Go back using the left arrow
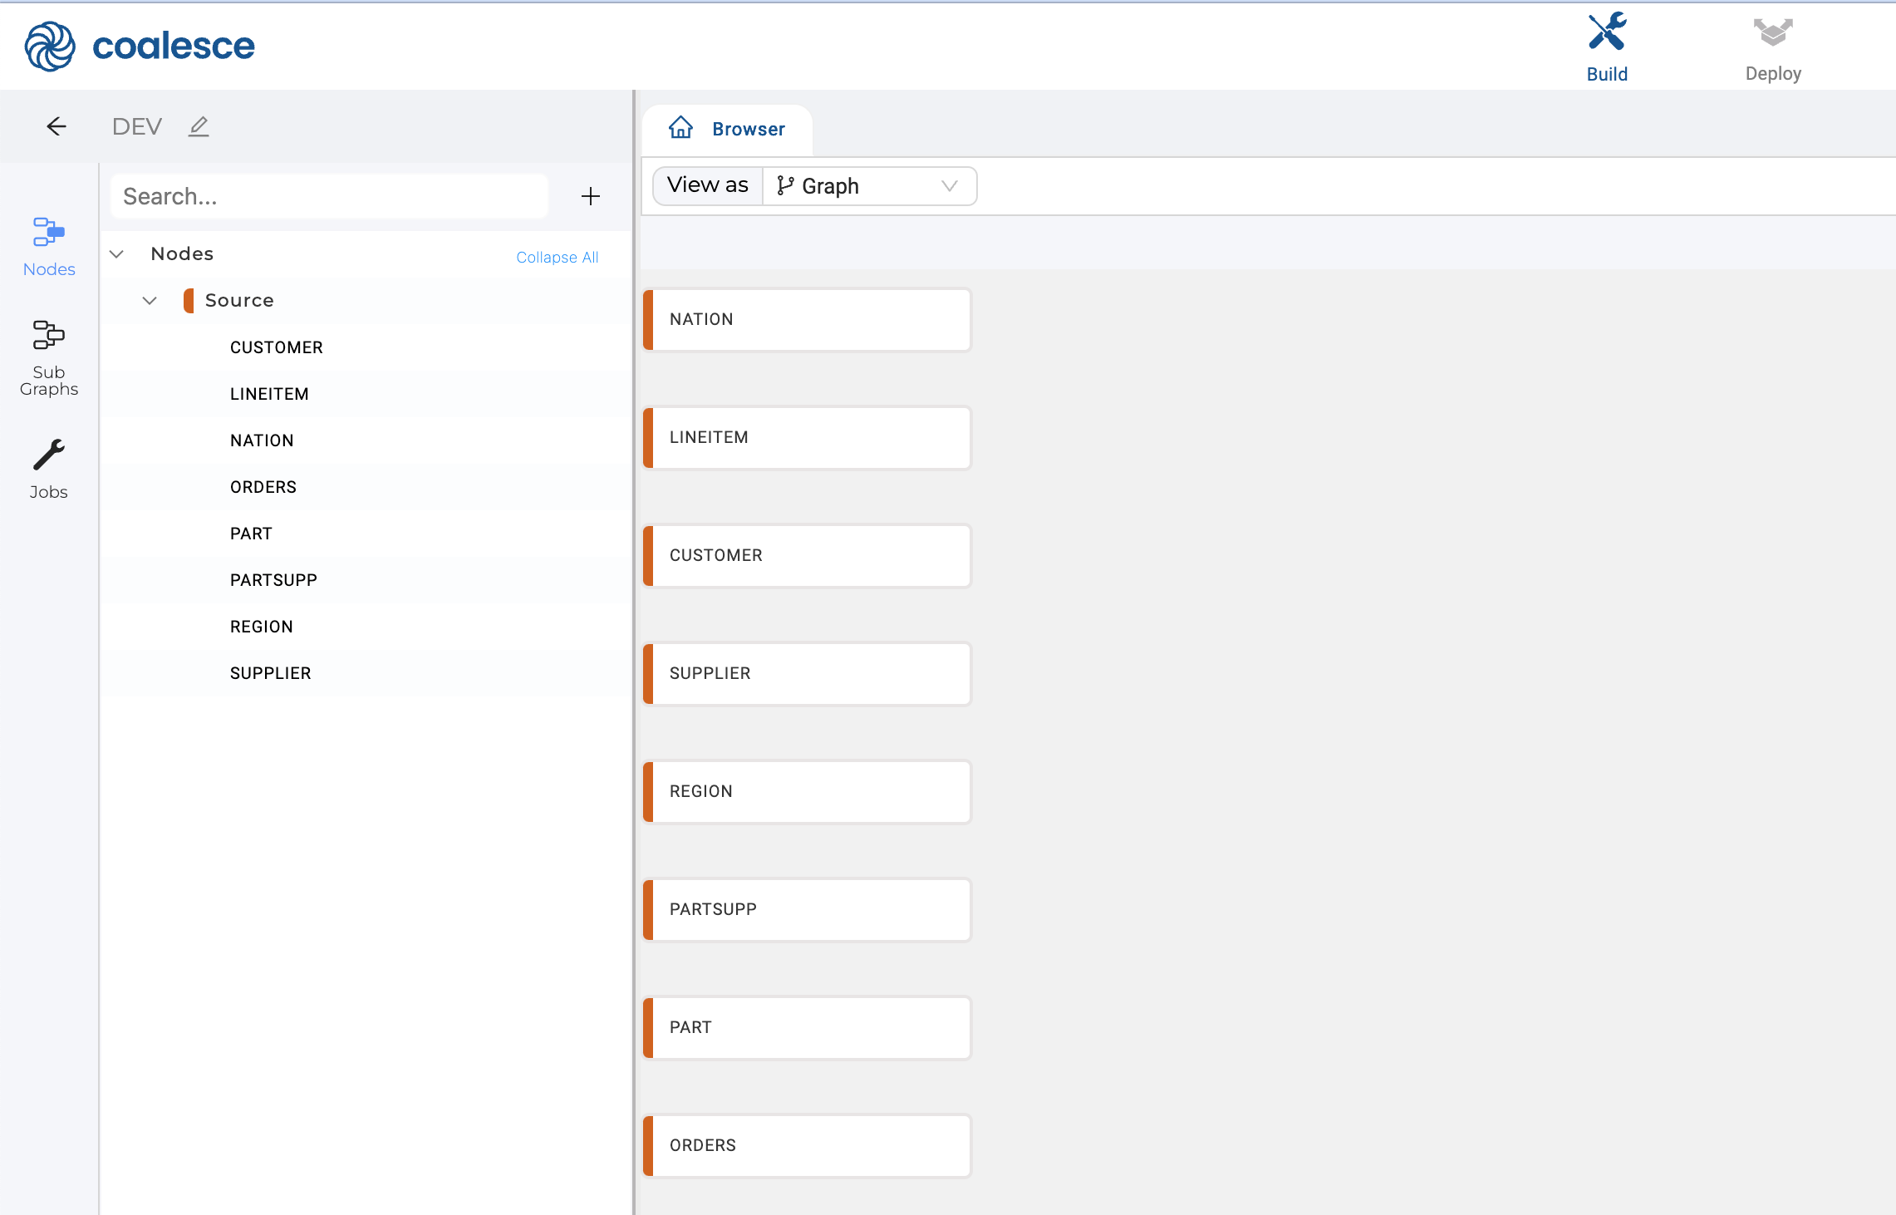This screenshot has width=1896, height=1215. coord(56,126)
